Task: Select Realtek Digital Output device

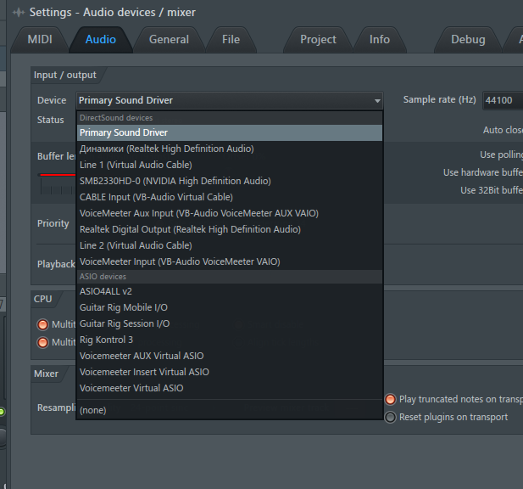Action: [189, 229]
